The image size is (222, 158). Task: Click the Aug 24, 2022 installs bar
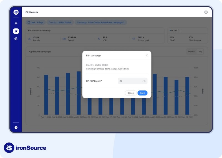187,96
